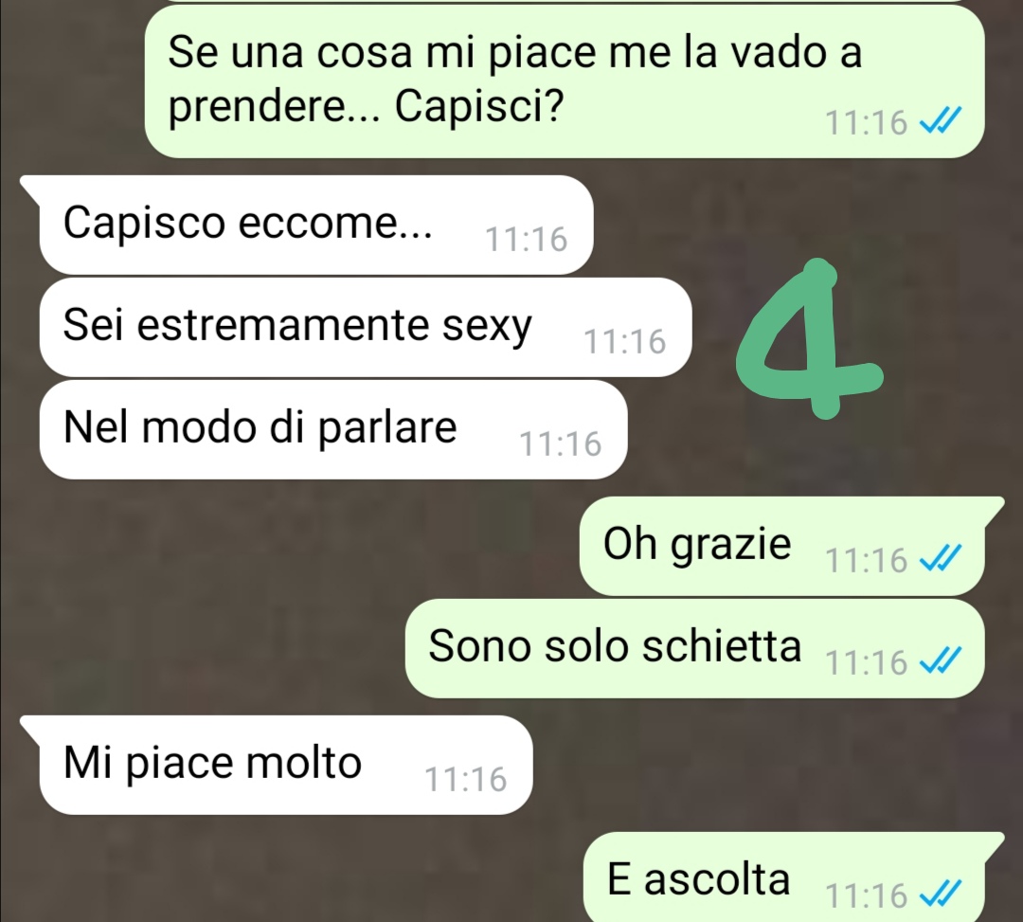Select the 'Nel modo di parlare' message
Viewport: 1023px width, 922px height.
[x=333, y=429]
